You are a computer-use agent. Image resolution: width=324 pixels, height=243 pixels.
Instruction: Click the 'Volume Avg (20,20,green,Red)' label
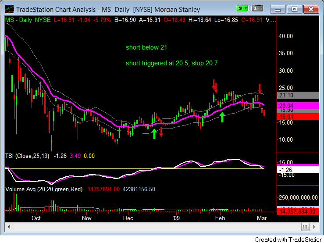[44, 189]
